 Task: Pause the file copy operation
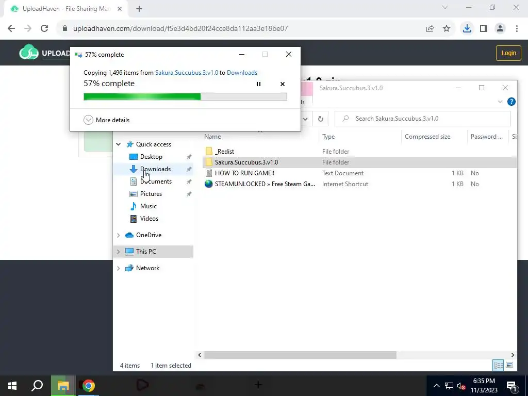click(x=258, y=84)
